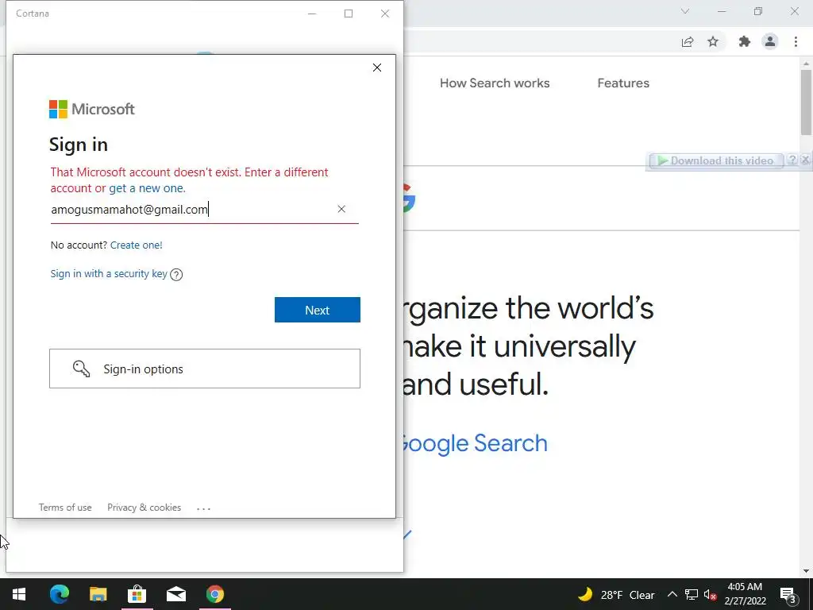The width and height of the screenshot is (813, 610).
Task: Open Chrome profile avatar icon
Action: click(x=770, y=41)
